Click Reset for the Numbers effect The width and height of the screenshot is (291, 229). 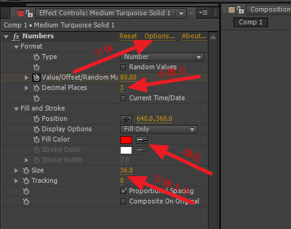tap(128, 36)
